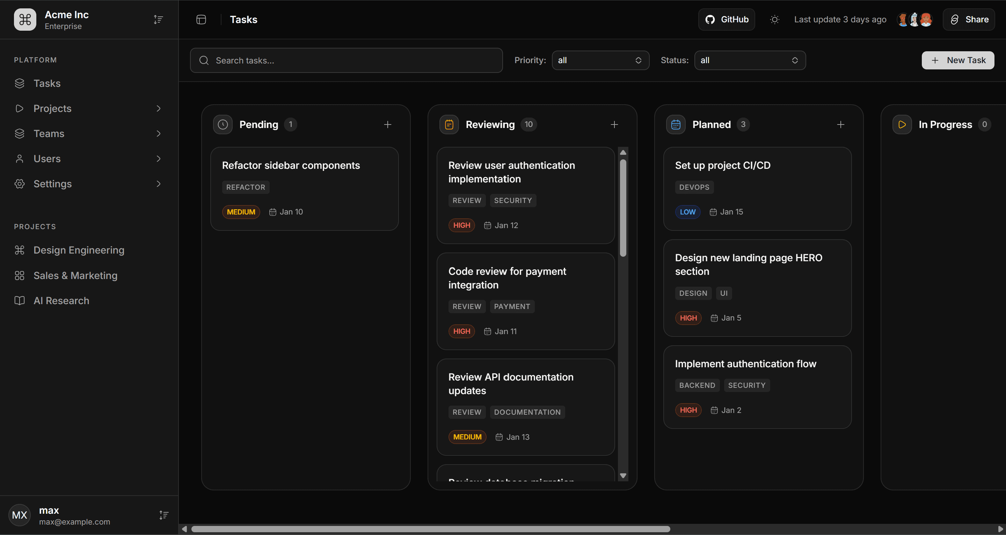Click the Reviewing column vertical scrollbar thumb
Image resolution: width=1006 pixels, height=535 pixels.
623,208
